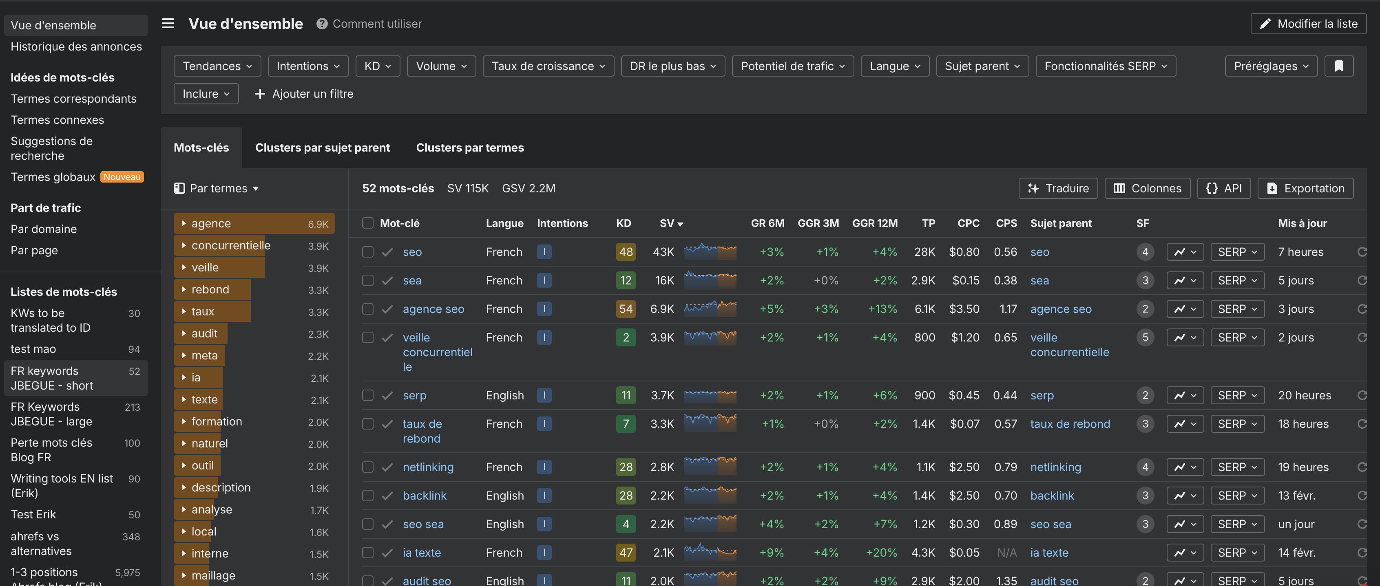Screen dimensions: 1380x586
Task: Check the checkbox for the backlink keyword
Action: 367,495
